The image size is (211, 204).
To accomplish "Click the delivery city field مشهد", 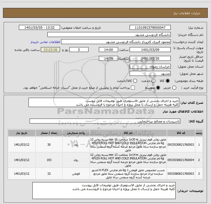I will [150, 73].
